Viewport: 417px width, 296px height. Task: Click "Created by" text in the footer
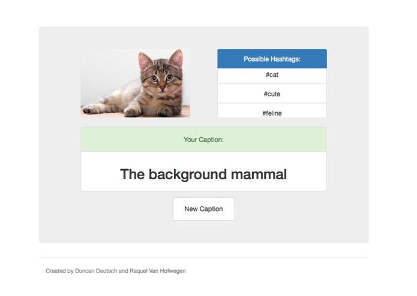[x=59, y=271]
